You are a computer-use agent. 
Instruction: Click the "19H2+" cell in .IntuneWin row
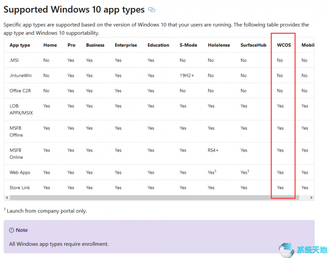tap(187, 76)
